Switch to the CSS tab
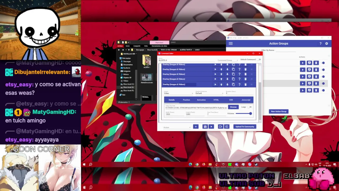339x191 pixels. point(231,100)
